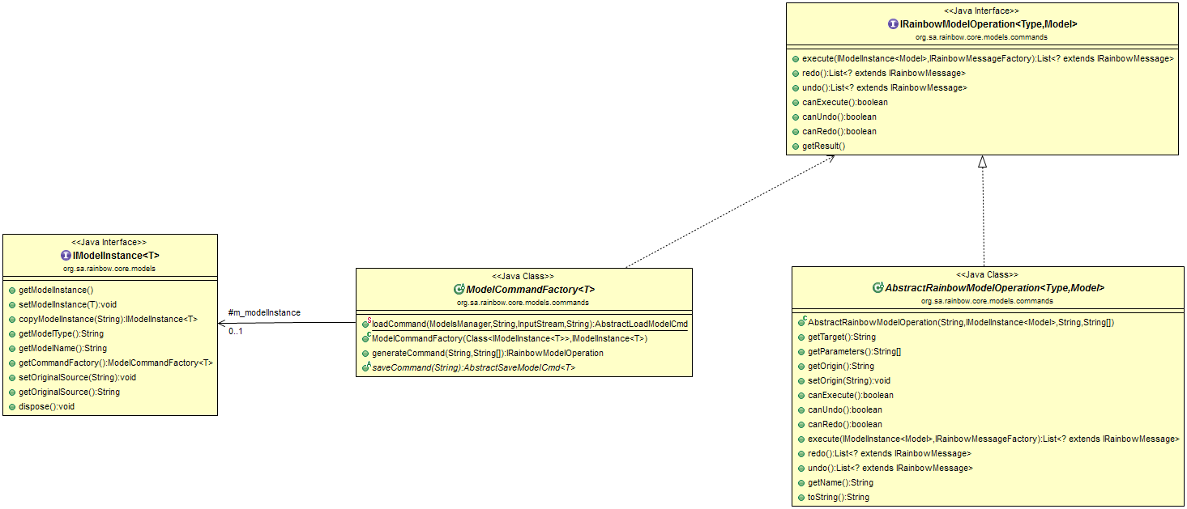The width and height of the screenshot is (1187, 509).
Task: Click the interface icon beside IModelInstance<T>
Action: 66,255
